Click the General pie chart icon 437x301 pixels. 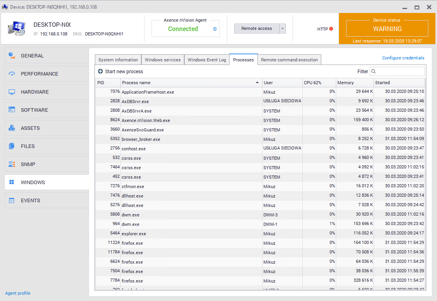(x=12, y=55)
